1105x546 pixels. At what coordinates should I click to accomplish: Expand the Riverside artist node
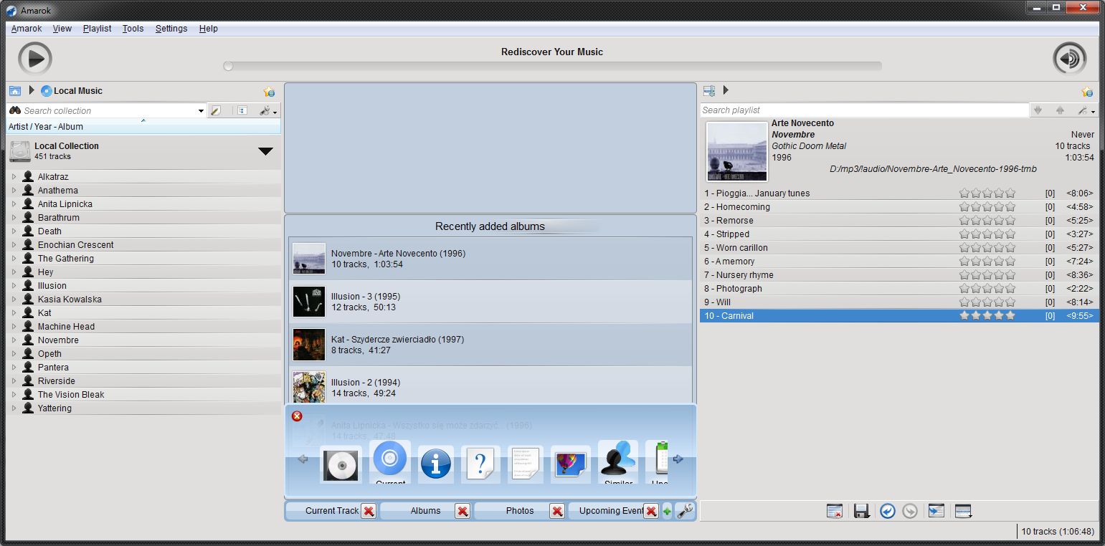tap(14, 380)
